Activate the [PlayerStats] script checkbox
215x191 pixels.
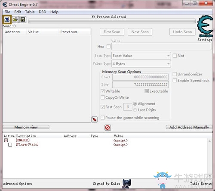(10, 144)
